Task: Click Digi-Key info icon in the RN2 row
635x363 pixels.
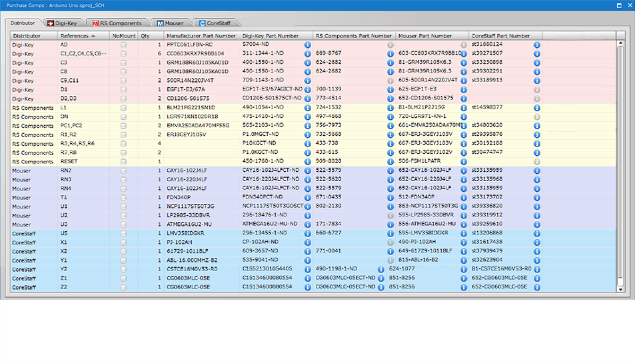Action: tap(307, 171)
